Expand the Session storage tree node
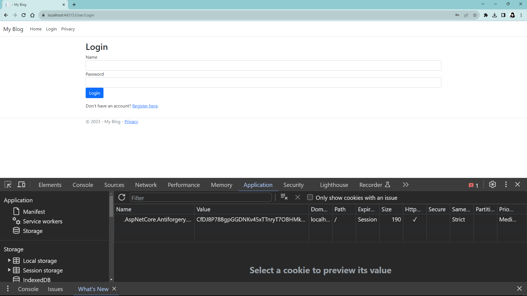The width and height of the screenshot is (527, 296). tap(9, 270)
